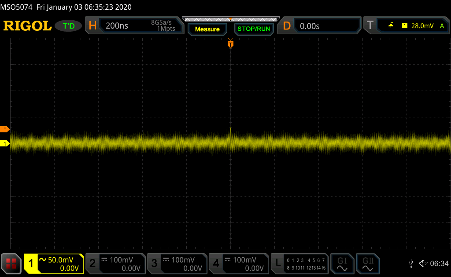This screenshot has width=451, height=277.
Task: Click the orange D delay letter icon
Action: (287, 26)
